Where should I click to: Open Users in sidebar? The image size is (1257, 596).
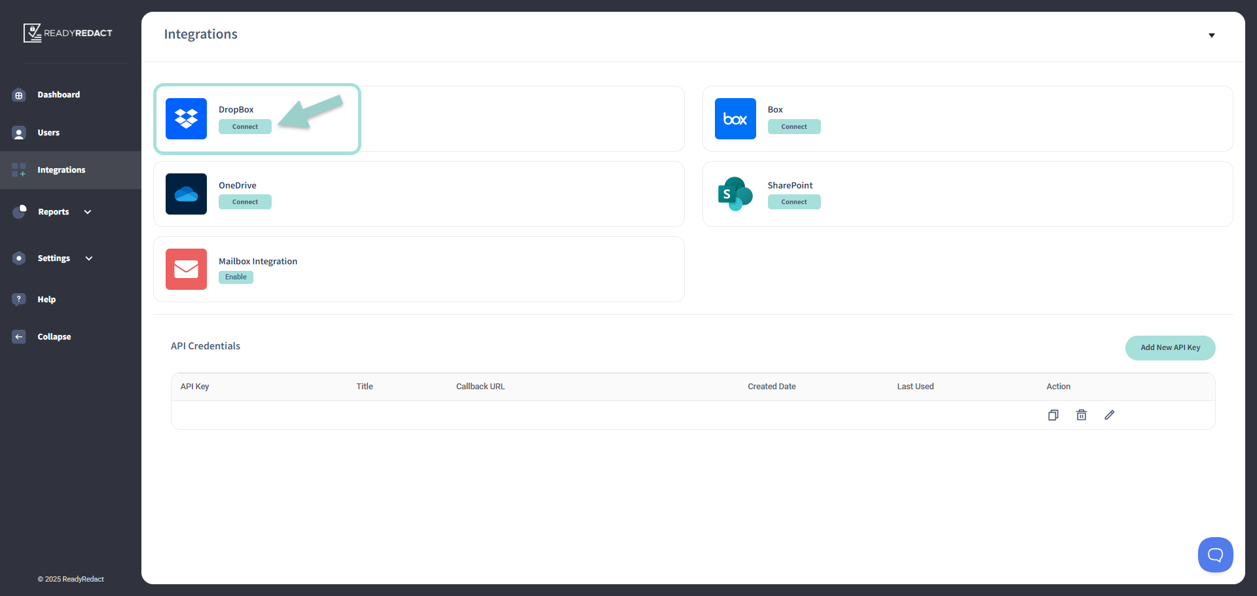(48, 133)
